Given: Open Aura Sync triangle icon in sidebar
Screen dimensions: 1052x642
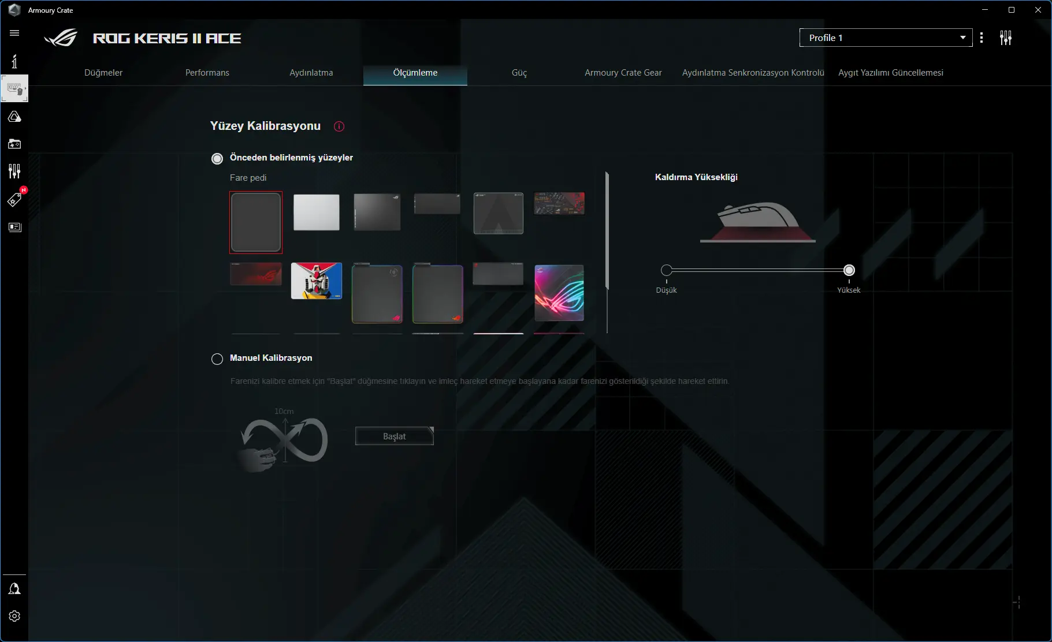Looking at the screenshot, I should 14,117.
